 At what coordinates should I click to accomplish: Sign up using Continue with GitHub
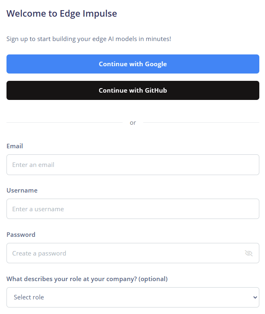point(133,90)
